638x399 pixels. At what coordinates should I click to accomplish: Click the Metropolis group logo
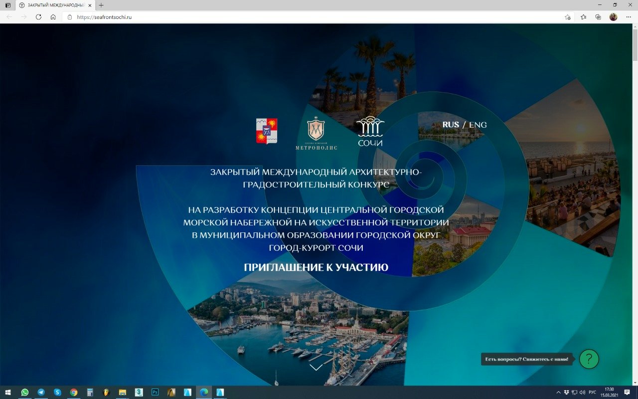coord(316,133)
